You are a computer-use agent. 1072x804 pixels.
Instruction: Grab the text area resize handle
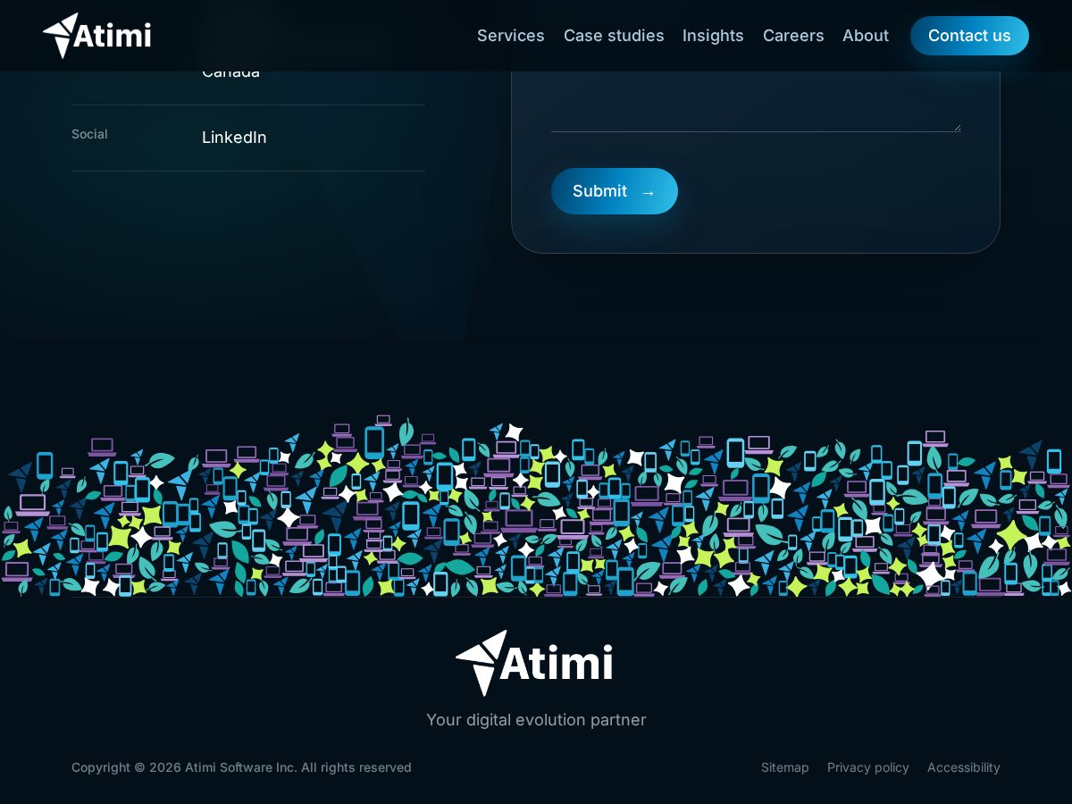(957, 128)
